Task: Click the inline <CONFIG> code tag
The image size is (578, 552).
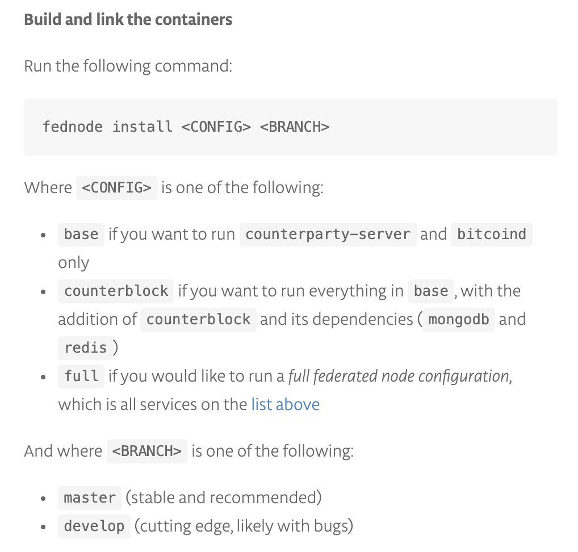Action: point(117,187)
